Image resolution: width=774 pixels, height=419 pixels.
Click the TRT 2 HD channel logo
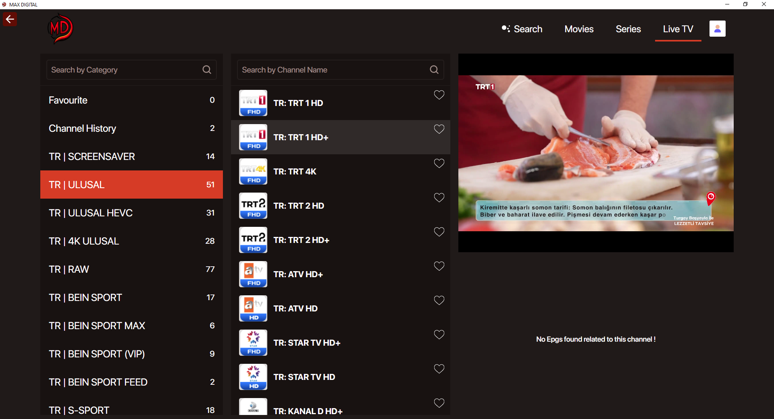point(253,206)
